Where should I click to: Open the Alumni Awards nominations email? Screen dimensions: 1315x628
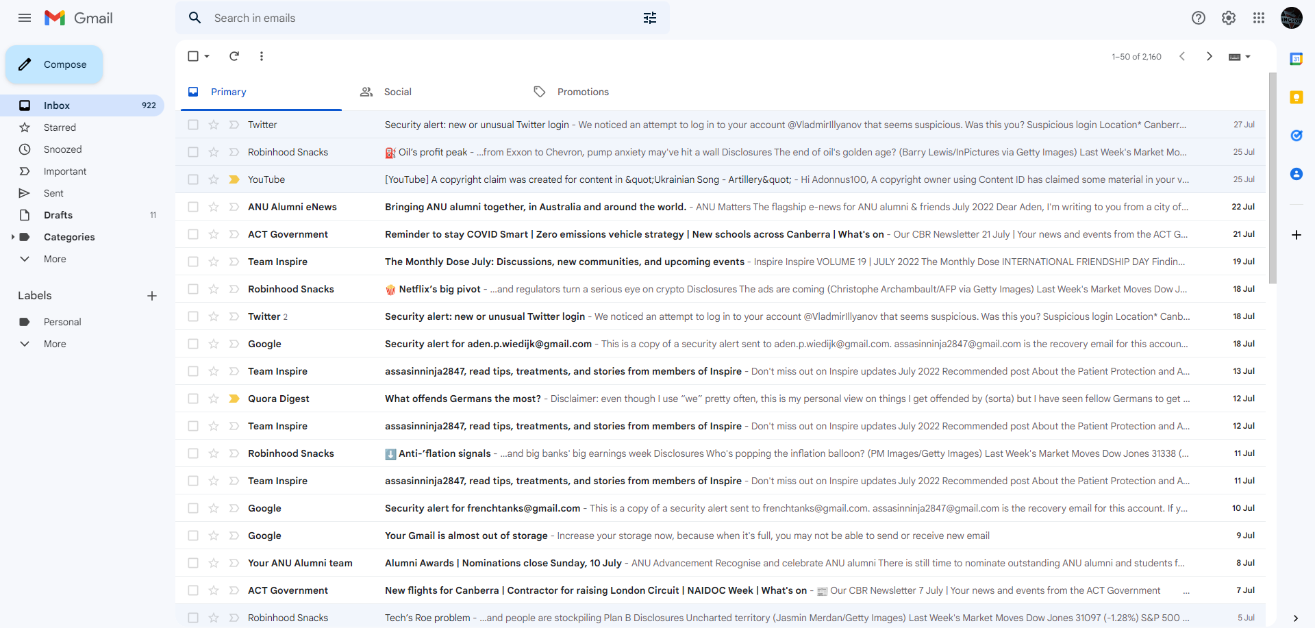click(721, 563)
